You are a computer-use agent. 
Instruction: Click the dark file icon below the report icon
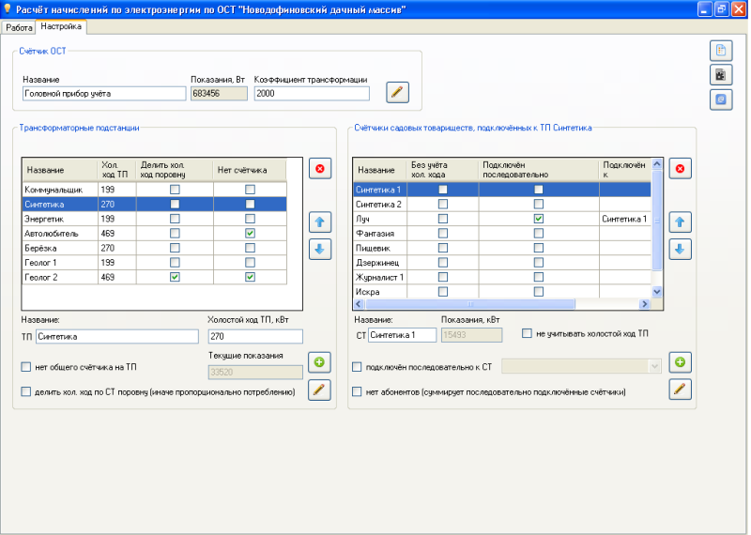721,75
